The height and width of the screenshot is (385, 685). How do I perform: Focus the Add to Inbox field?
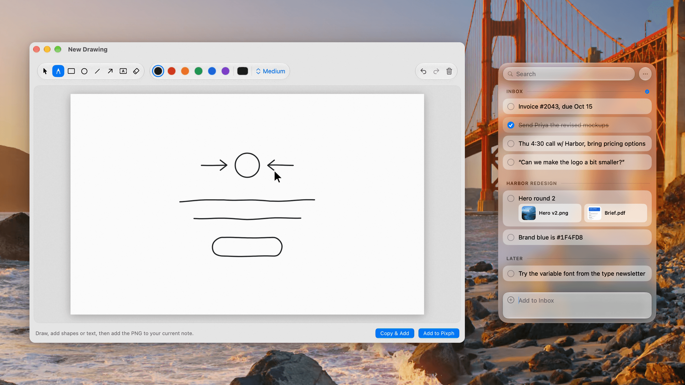tap(577, 305)
